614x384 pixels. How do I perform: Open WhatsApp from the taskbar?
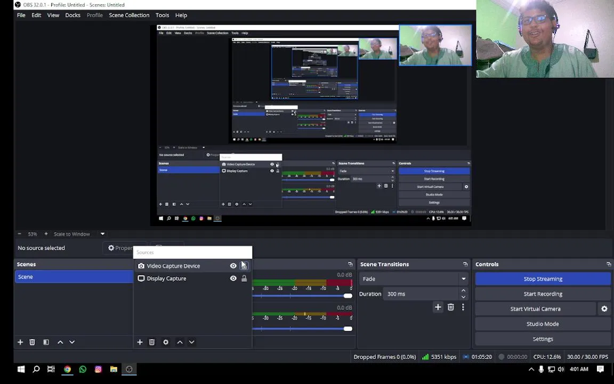[83, 369]
